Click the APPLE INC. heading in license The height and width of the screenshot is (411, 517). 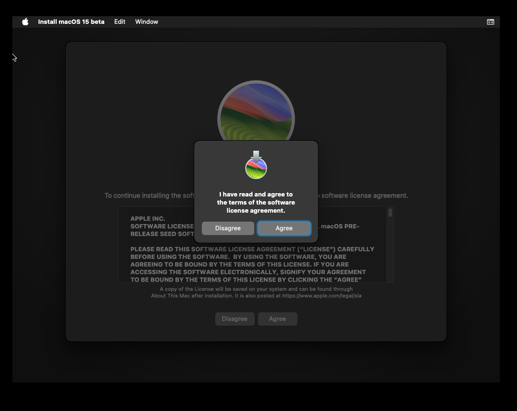point(148,218)
